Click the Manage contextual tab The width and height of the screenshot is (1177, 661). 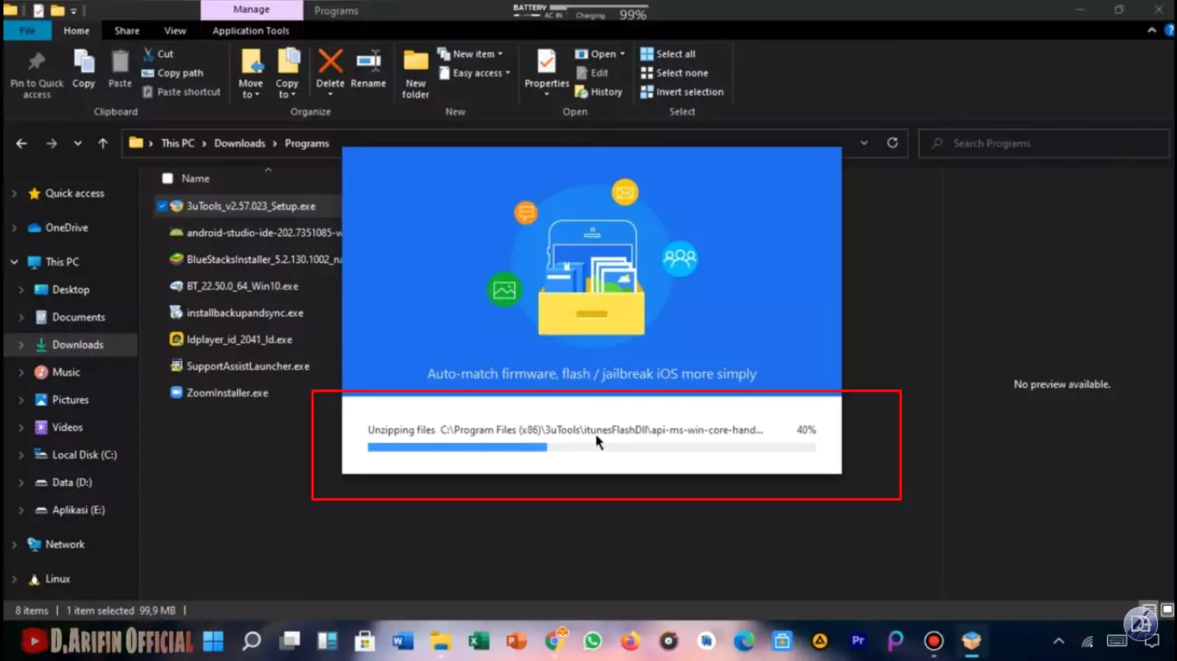[251, 10]
